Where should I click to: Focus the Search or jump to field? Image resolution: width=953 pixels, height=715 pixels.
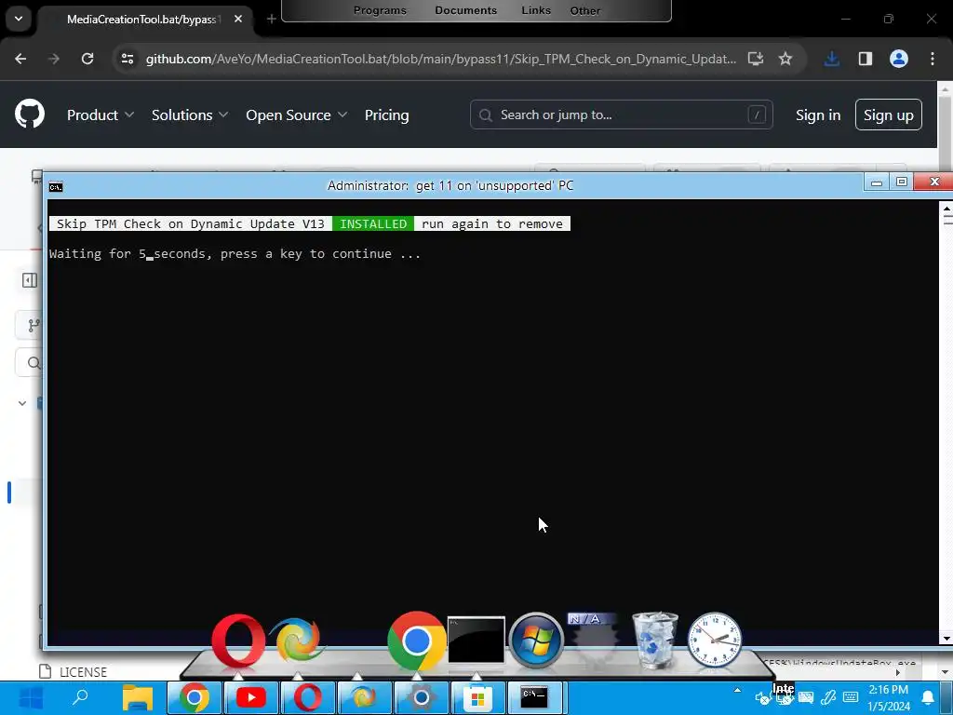[621, 115]
